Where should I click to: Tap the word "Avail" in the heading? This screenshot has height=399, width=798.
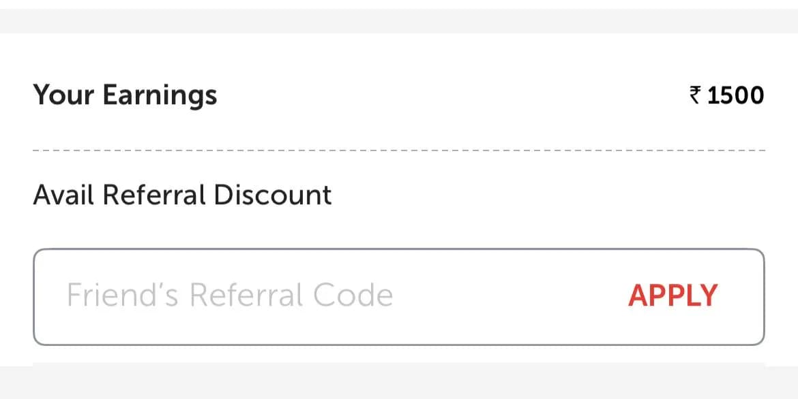click(64, 195)
